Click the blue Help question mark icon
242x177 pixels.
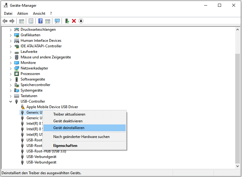(x=40, y=21)
